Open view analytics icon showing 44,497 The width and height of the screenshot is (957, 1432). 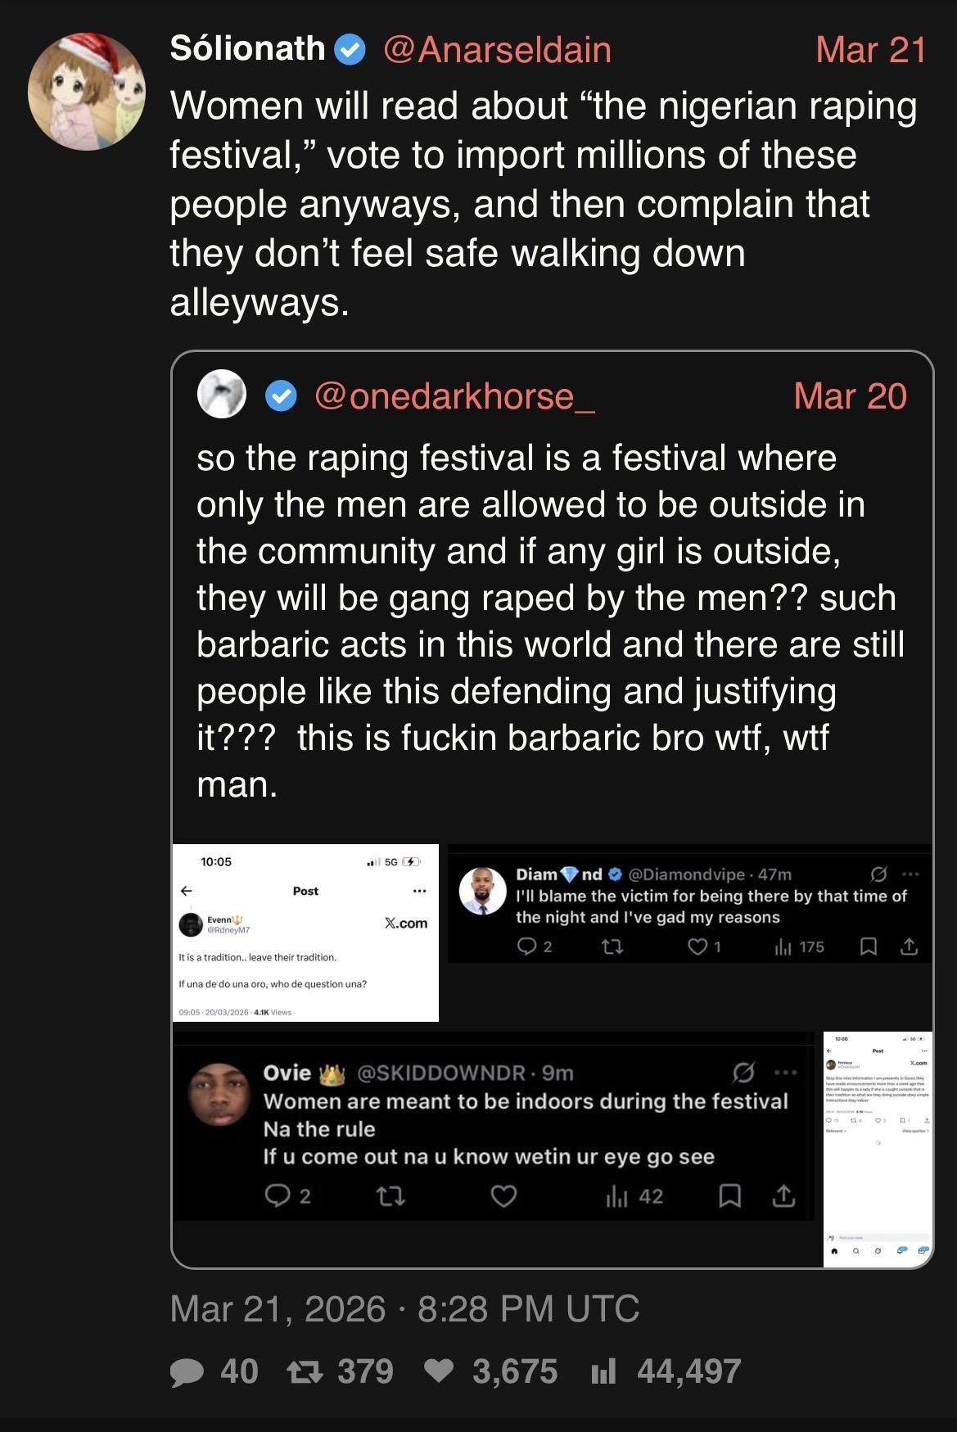(603, 1371)
